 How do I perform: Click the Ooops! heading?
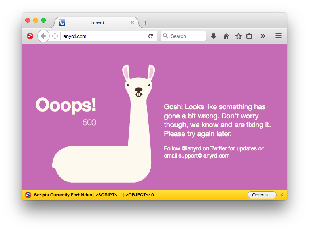[x=66, y=105]
